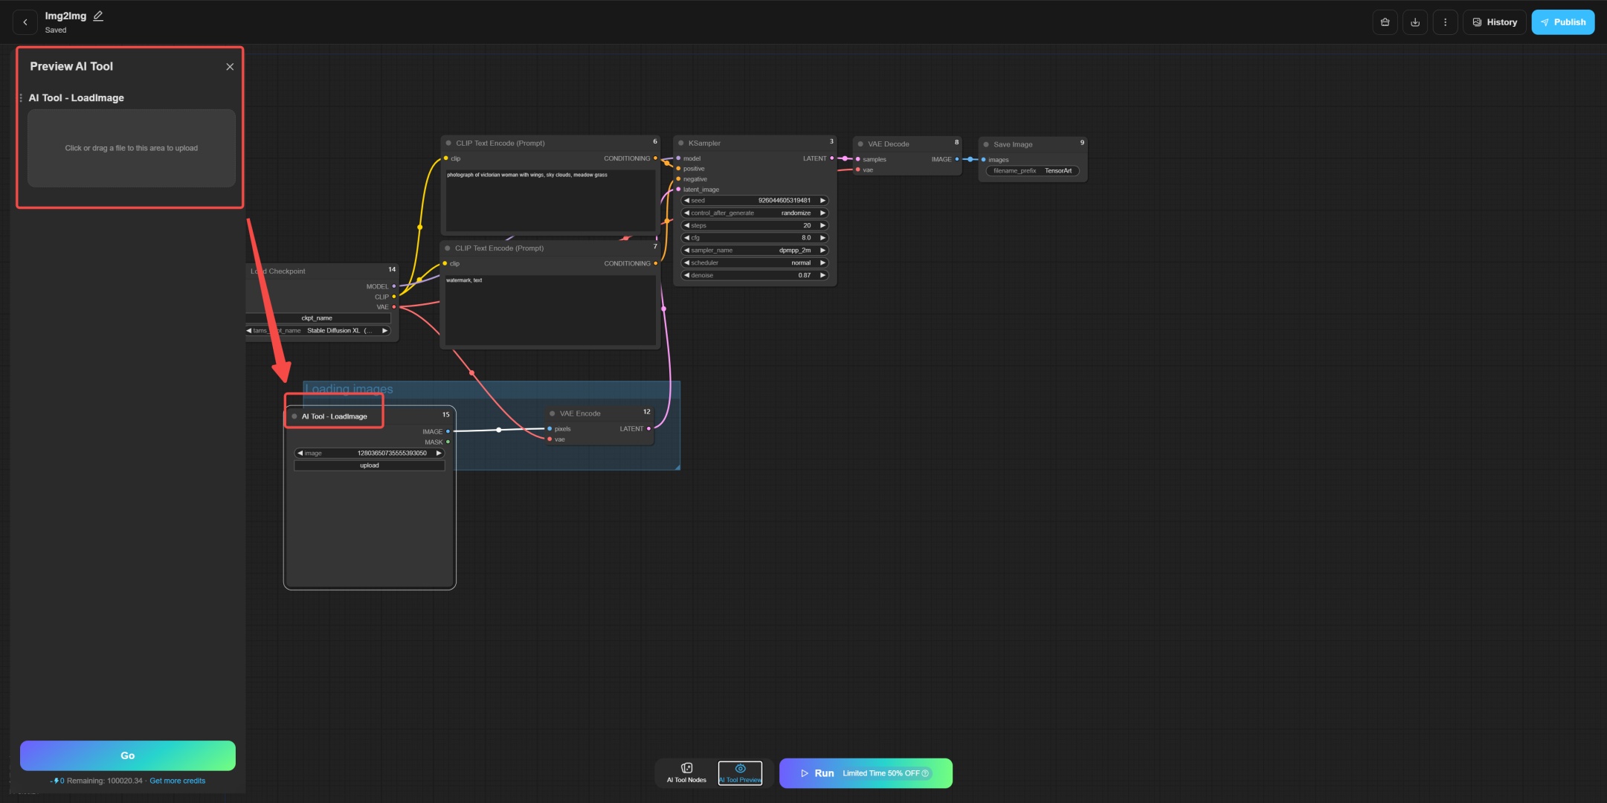
Task: Click the pencil icon to rename Img2Img
Action: coord(98,16)
